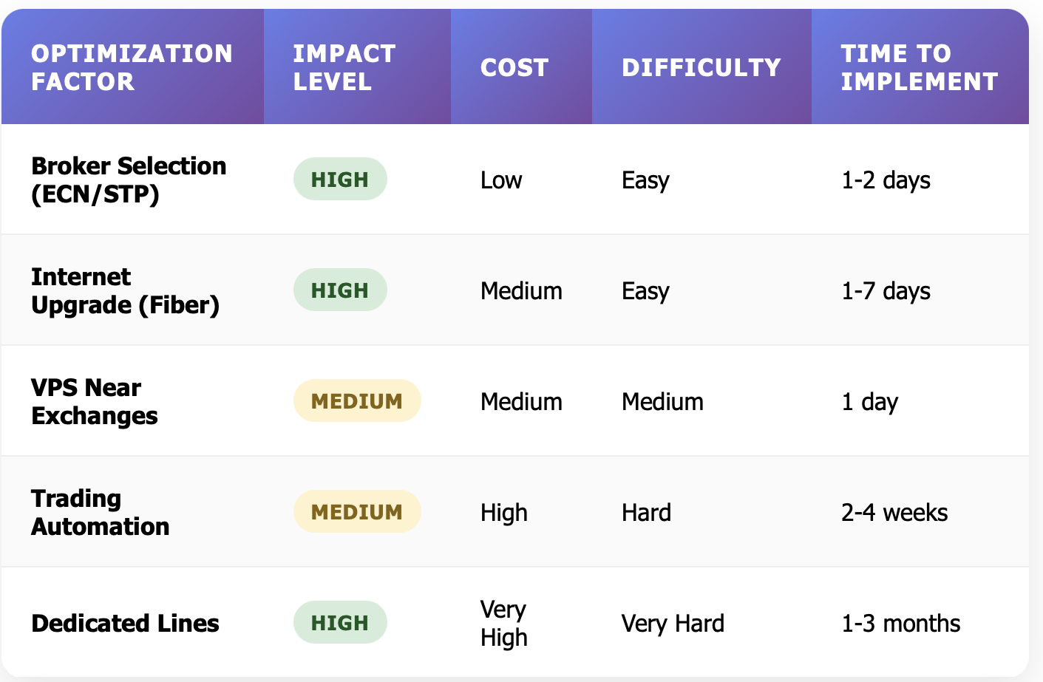
Task: Click the Difficulty column header
Action: tap(701, 67)
